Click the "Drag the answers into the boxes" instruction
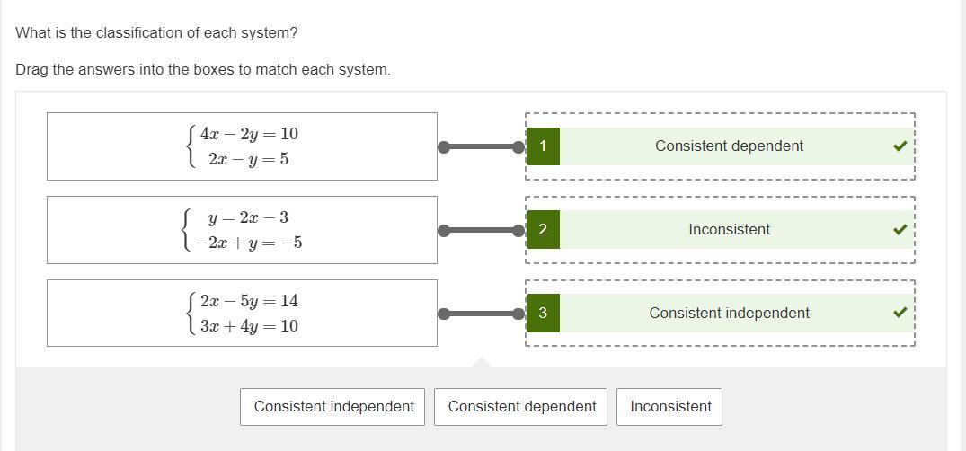The image size is (966, 451). tap(203, 70)
